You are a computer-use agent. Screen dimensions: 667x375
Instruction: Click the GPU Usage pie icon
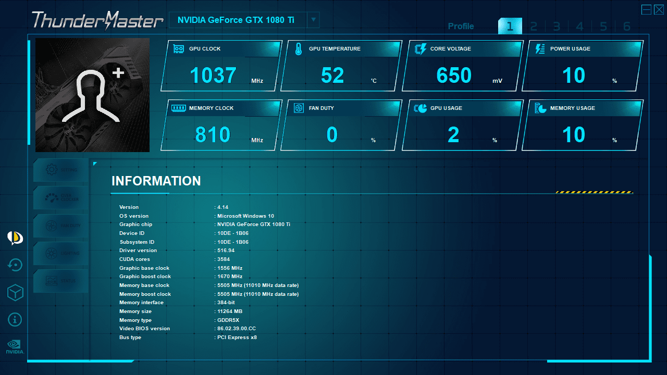click(420, 108)
